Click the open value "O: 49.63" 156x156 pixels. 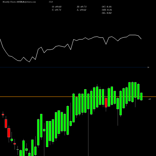56,7
